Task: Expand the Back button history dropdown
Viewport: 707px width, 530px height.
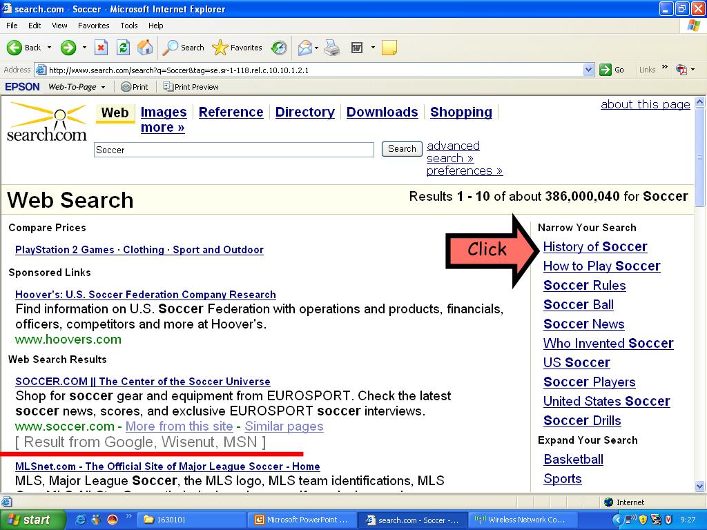Action: [49, 48]
